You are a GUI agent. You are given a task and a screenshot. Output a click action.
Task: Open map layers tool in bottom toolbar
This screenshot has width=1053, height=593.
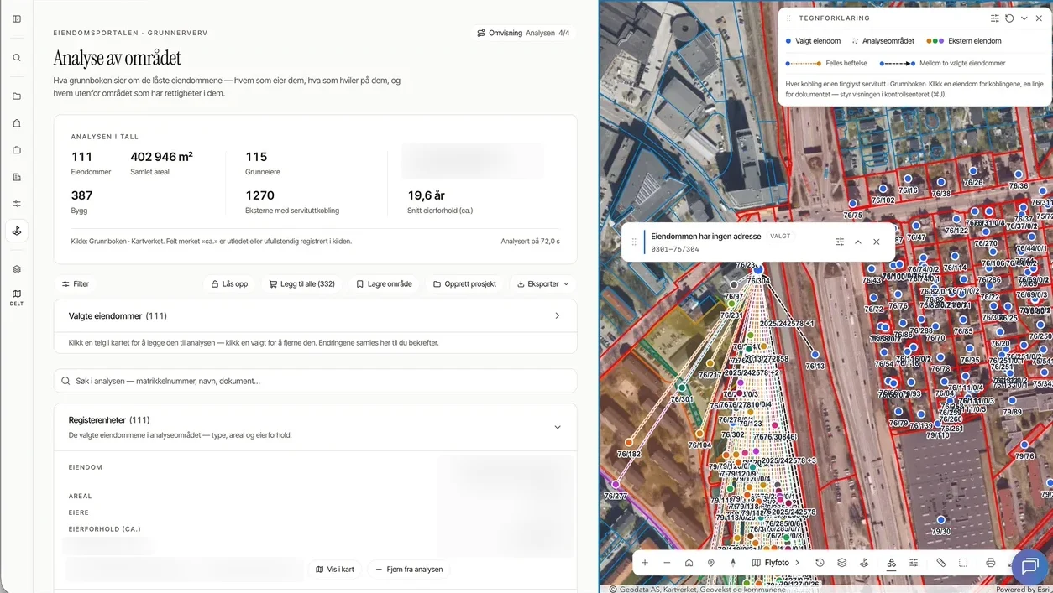tap(842, 563)
